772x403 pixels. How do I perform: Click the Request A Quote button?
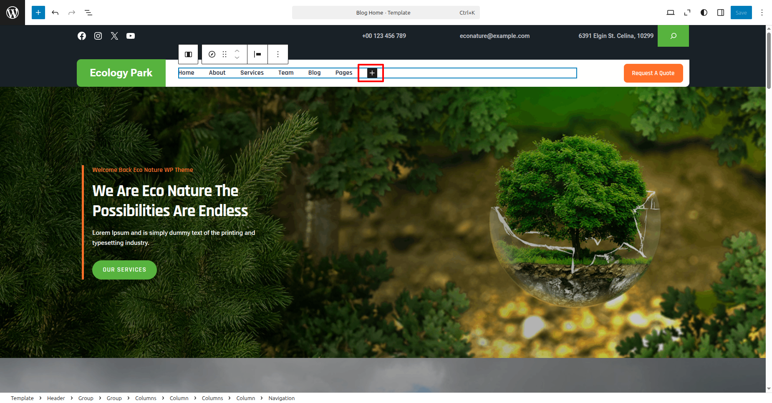point(653,73)
